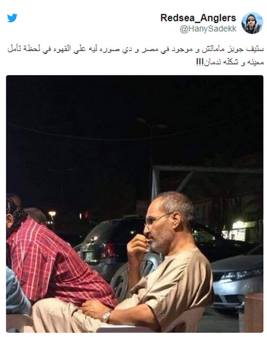Screen dimensions: 267x337
Task: Open the Redsea_Anglers profile avatar
Action: point(252,23)
